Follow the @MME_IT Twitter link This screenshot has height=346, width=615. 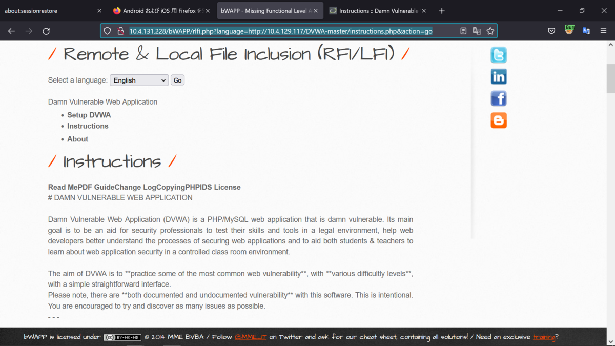pos(251,337)
